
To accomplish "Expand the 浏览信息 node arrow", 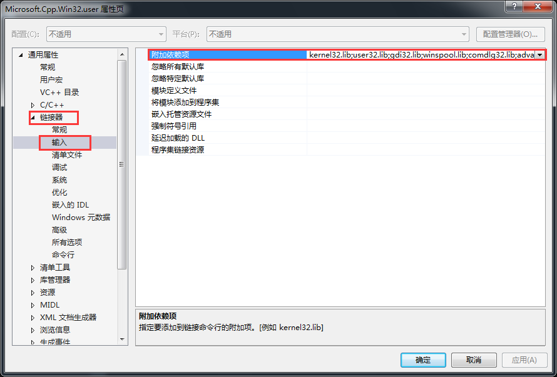I will [33, 330].
